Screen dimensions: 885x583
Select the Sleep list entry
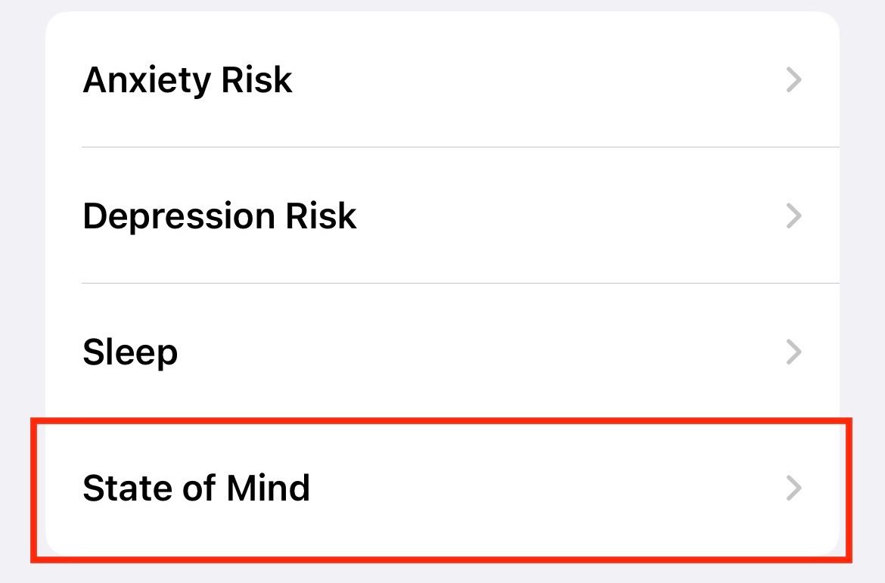pyautogui.click(x=442, y=352)
